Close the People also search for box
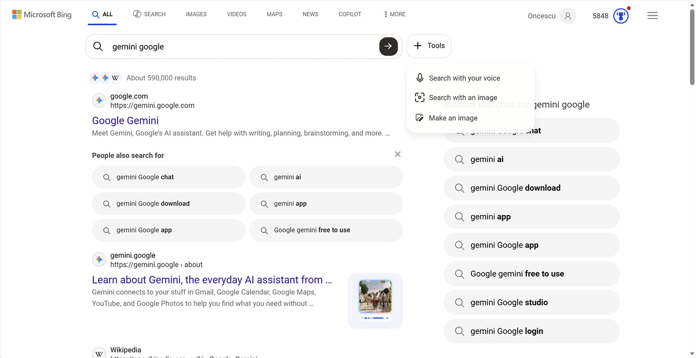The height and width of the screenshot is (358, 696). pos(398,154)
